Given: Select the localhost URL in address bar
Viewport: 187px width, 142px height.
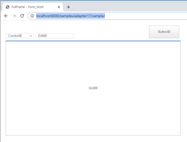Looking at the screenshot, I should click(x=70, y=16).
